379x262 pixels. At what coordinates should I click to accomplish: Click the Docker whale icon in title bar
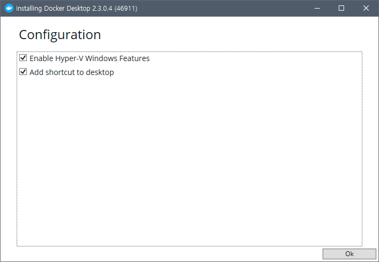tap(9, 8)
